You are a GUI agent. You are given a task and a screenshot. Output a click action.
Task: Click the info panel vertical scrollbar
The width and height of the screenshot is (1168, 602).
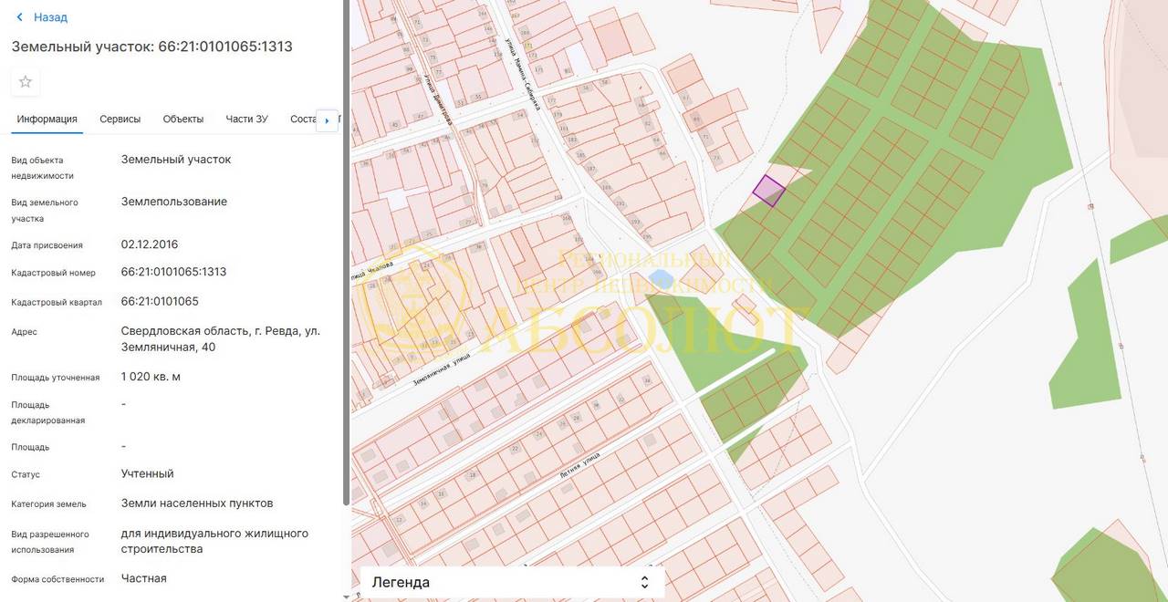point(346,251)
